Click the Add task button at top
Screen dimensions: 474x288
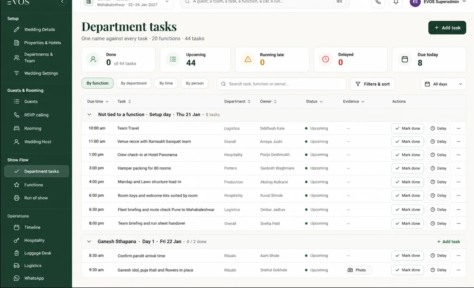coord(447,28)
